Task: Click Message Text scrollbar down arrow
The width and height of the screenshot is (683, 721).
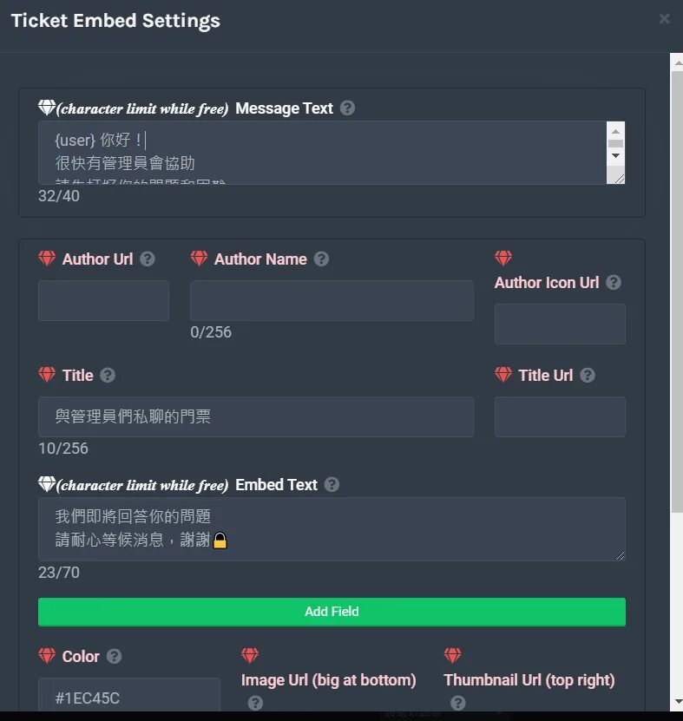Action: [615, 156]
